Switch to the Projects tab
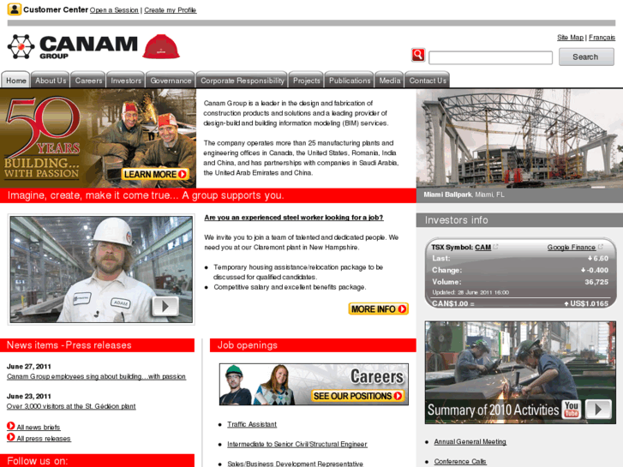The width and height of the screenshot is (623, 467). [306, 80]
